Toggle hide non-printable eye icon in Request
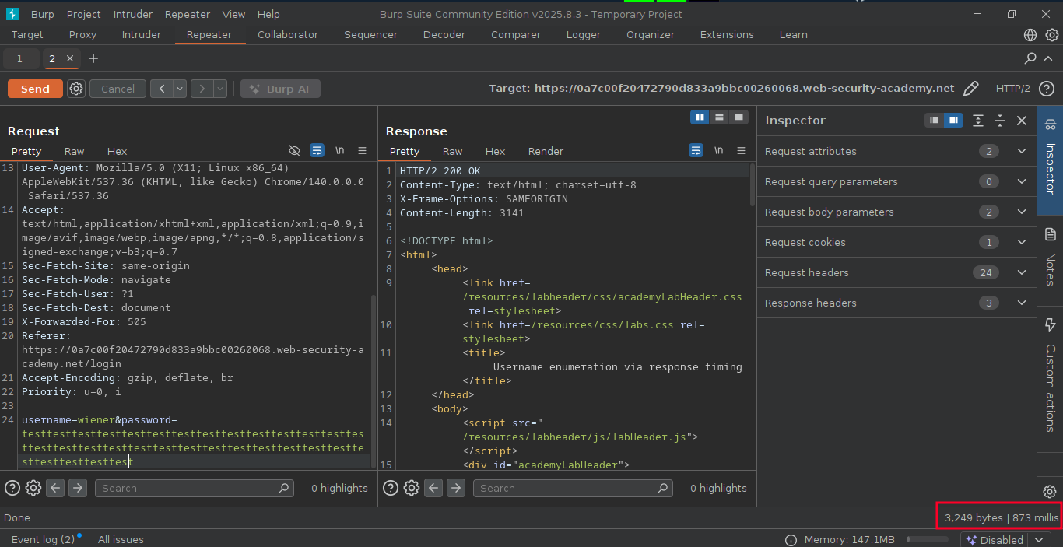1063x547 pixels. tap(294, 151)
